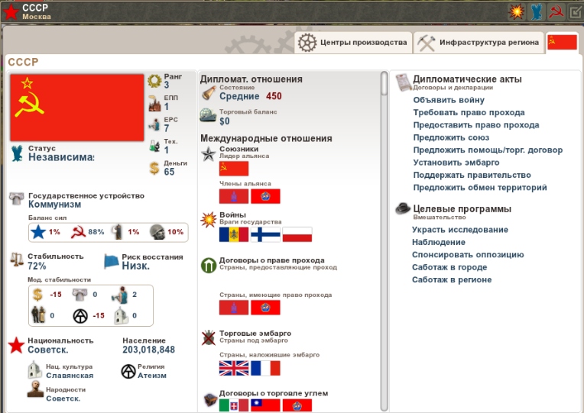This screenshot has height=413, width=584.
Task: Click Предложить обмен территорий
Action: pyautogui.click(x=480, y=188)
